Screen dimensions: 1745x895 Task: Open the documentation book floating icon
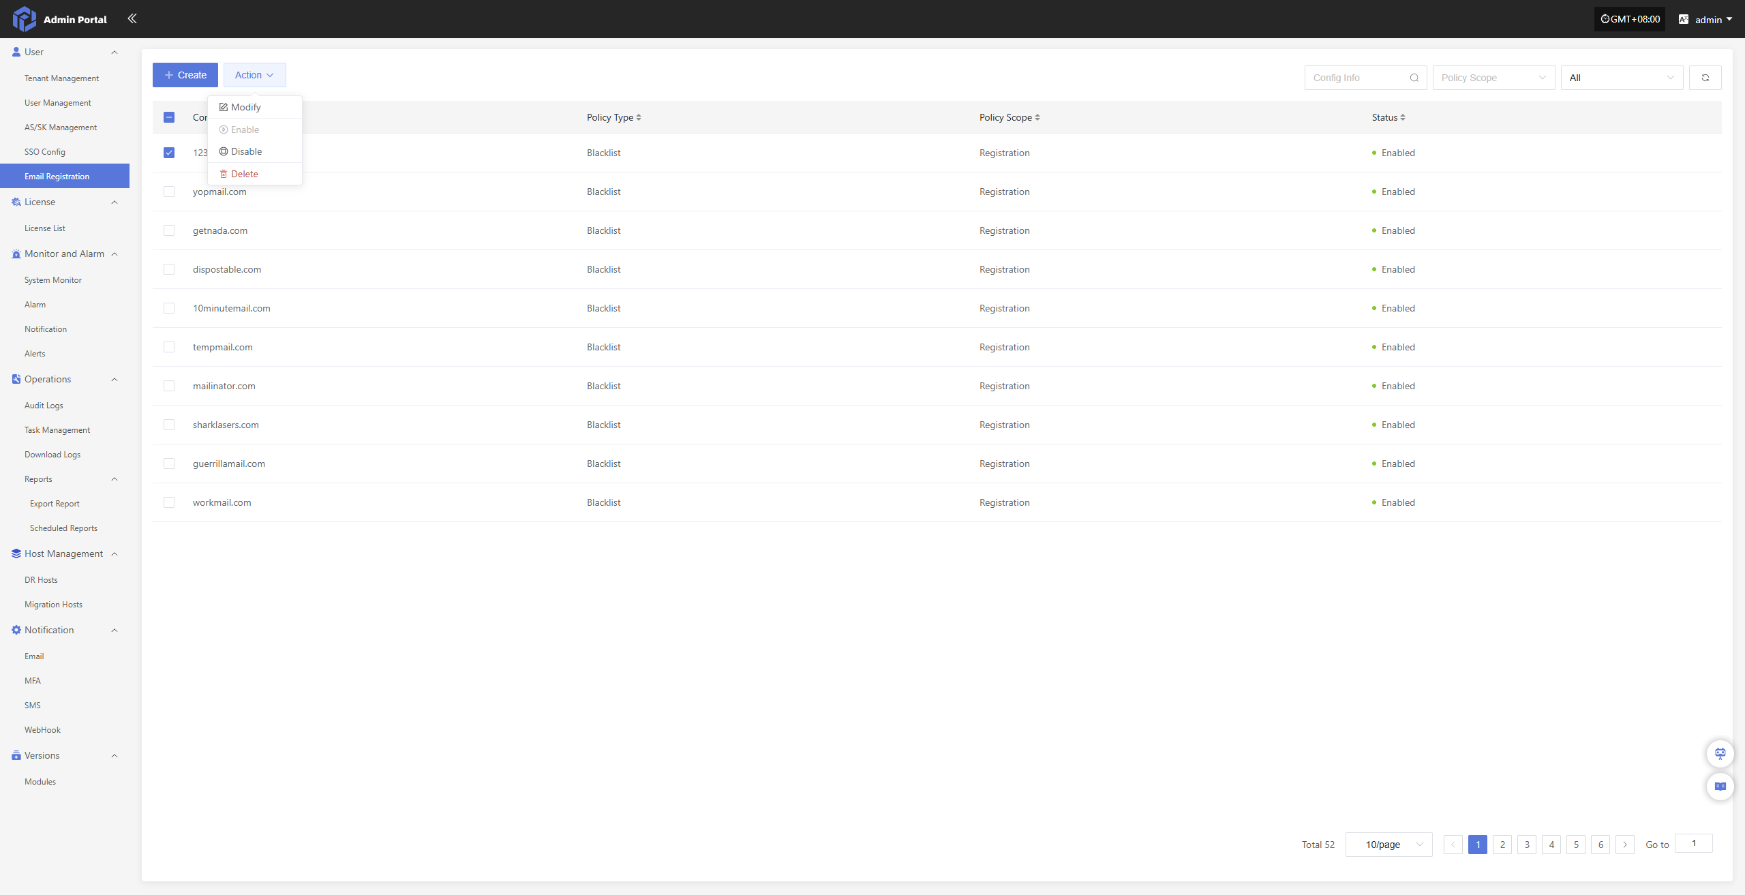pyautogui.click(x=1720, y=787)
